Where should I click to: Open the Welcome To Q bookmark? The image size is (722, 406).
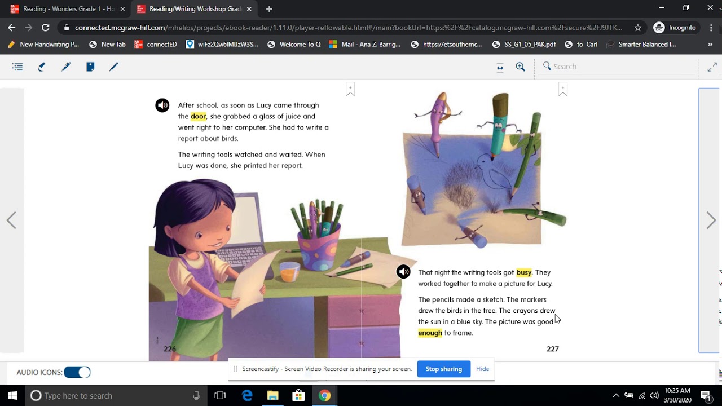tap(294, 44)
